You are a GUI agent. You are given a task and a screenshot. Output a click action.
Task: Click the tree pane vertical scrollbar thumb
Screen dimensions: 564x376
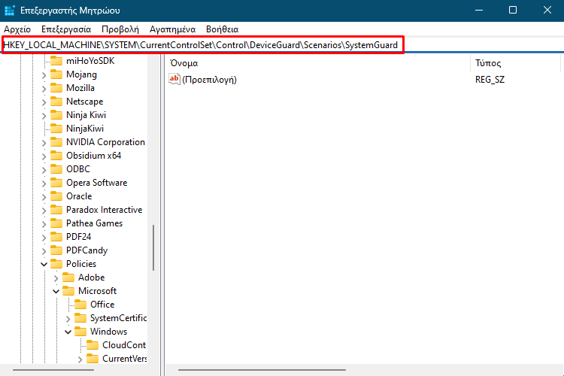153,247
